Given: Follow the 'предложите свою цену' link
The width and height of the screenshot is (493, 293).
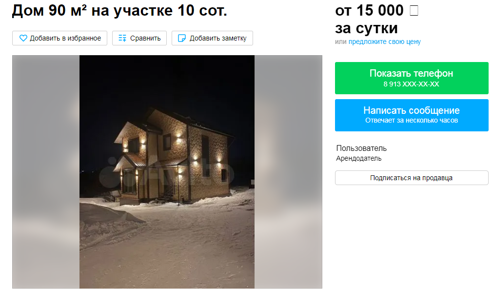Looking at the screenshot, I should [385, 42].
